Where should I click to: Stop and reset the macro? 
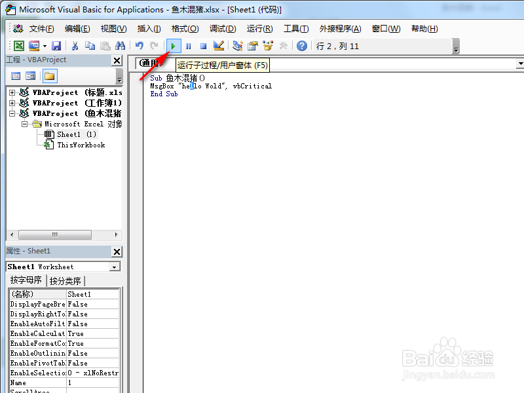tap(203, 46)
